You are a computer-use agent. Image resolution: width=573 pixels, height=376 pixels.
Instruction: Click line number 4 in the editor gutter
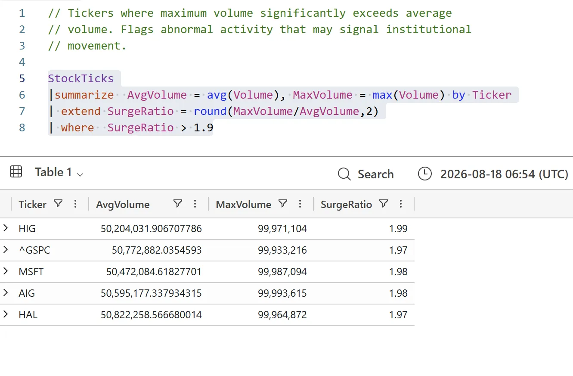click(22, 62)
